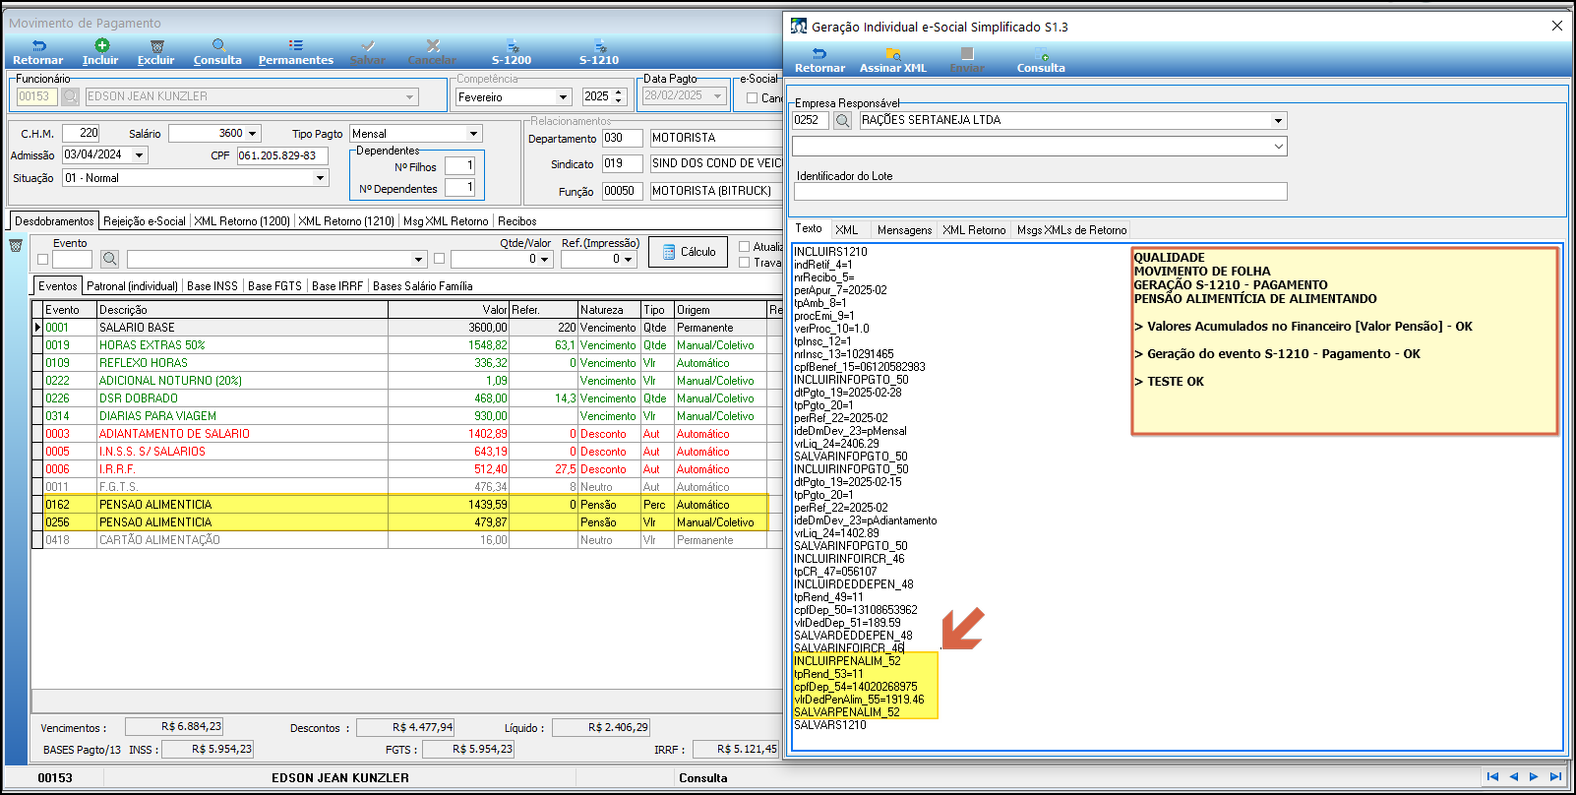The height and width of the screenshot is (795, 1576).
Task: Open the Qtde/Valor dropdown arrow
Action: (545, 259)
